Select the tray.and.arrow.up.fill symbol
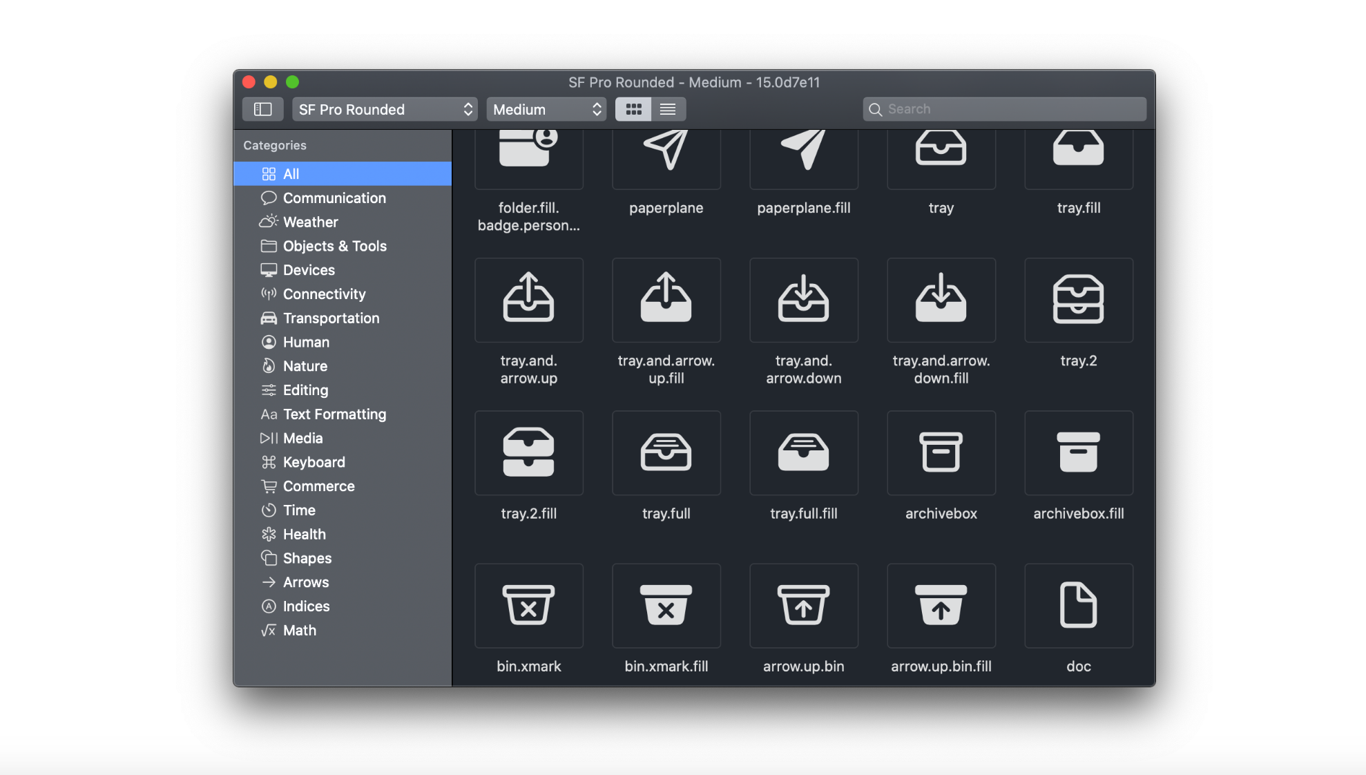Viewport: 1366px width, 775px height. coord(666,300)
